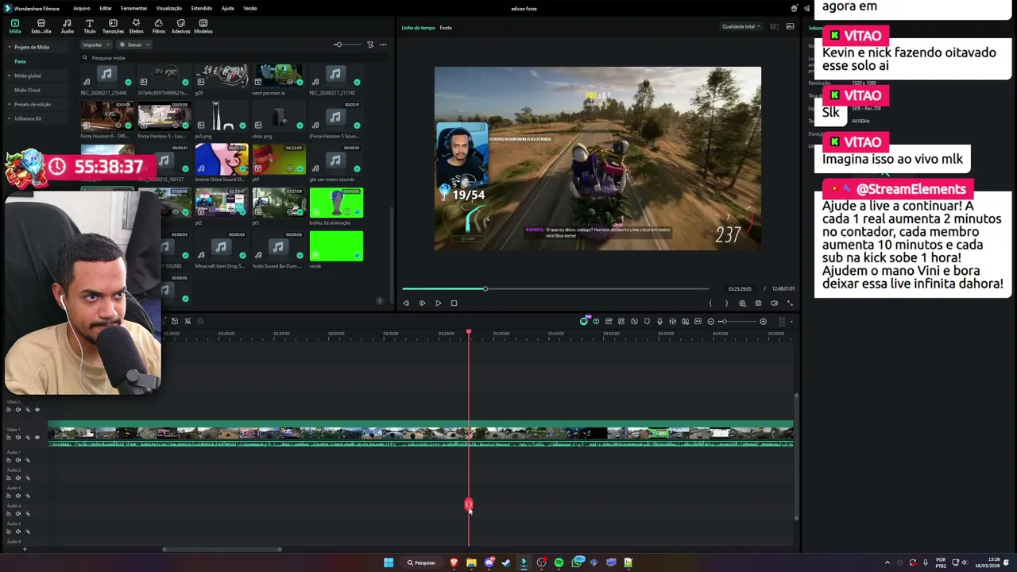
Task: Click the snapshot camera icon under preview
Action: [758, 303]
